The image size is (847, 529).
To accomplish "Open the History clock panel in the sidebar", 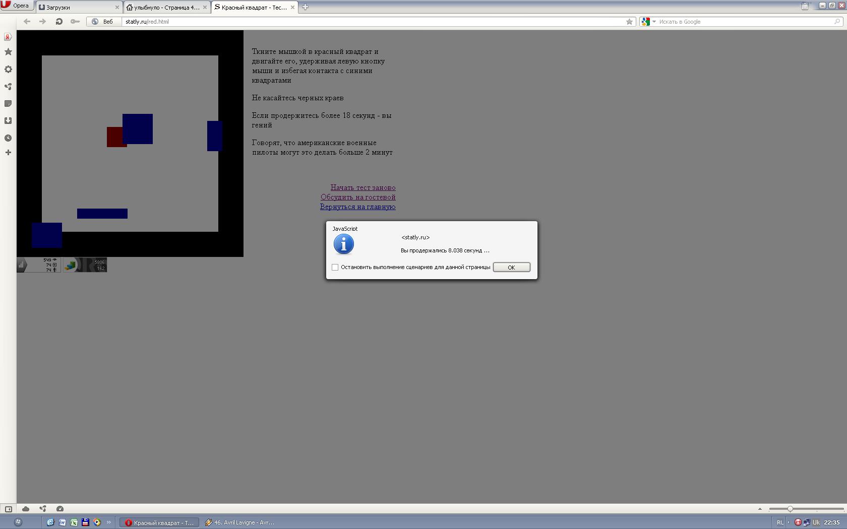I will (8, 138).
